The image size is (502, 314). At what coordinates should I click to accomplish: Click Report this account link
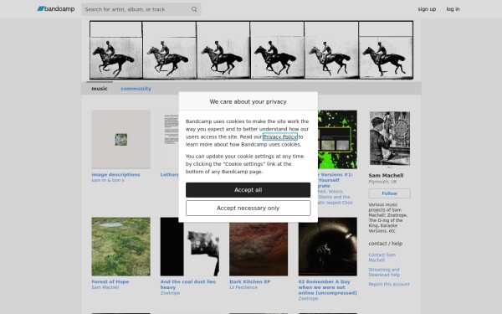(x=389, y=284)
